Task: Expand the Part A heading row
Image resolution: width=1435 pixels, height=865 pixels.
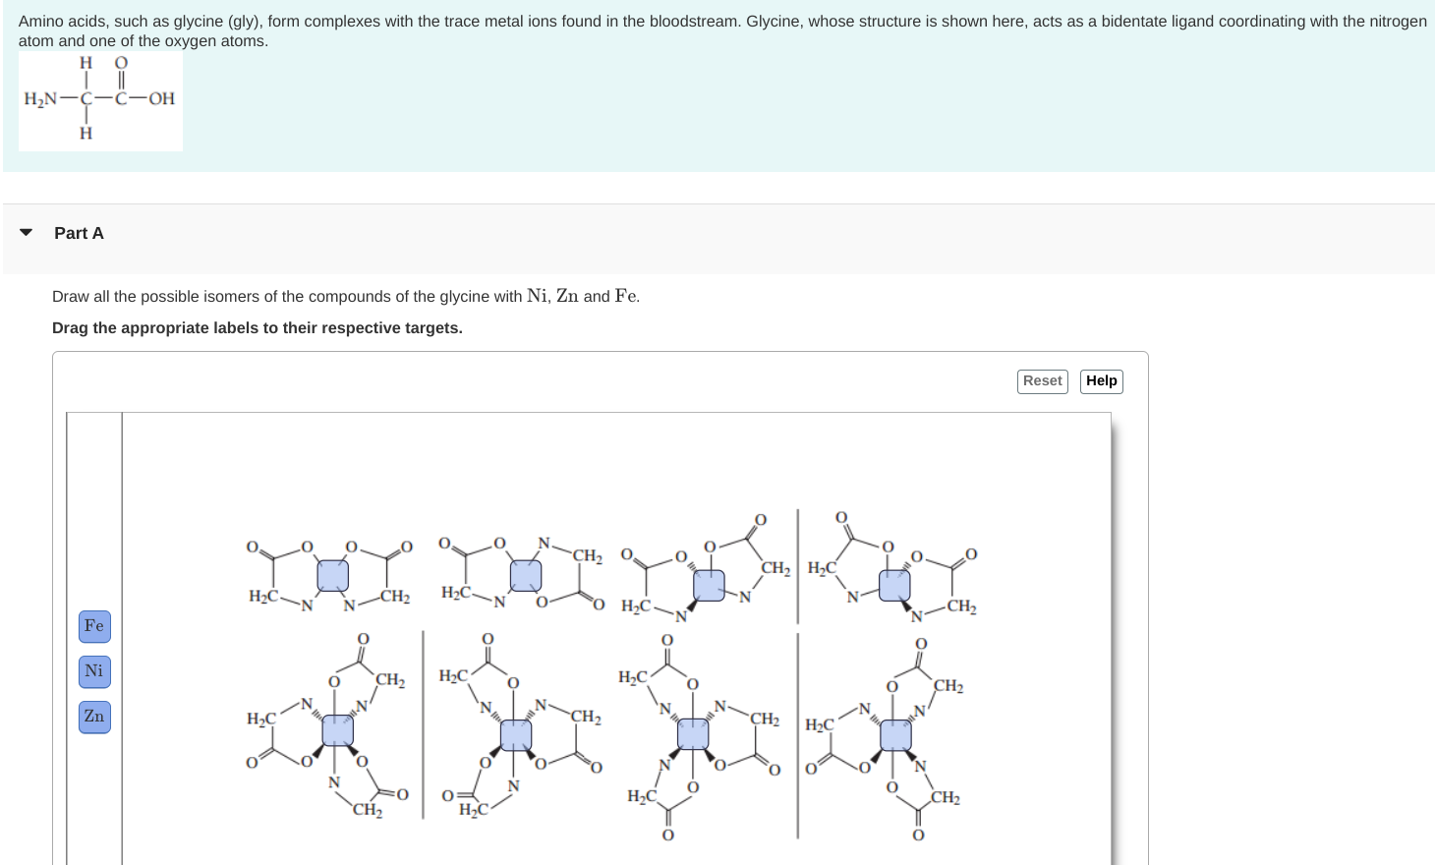Action: pos(79,233)
